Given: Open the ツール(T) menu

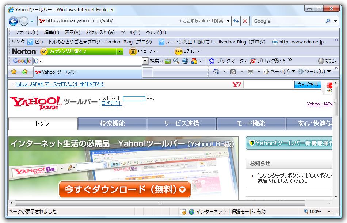Looking at the screenshot, I should [130, 32].
